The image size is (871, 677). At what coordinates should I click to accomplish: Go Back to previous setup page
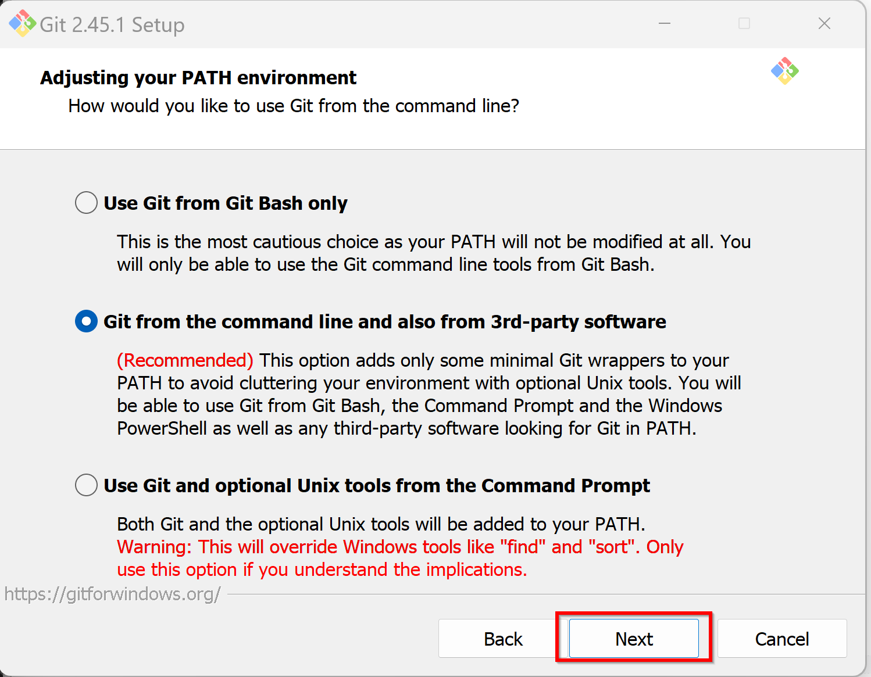(x=503, y=639)
